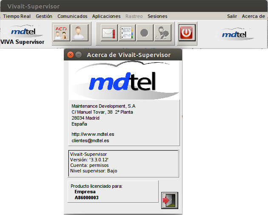Open the Rastreo menu
The height and width of the screenshot is (215, 268).
coord(134,16)
